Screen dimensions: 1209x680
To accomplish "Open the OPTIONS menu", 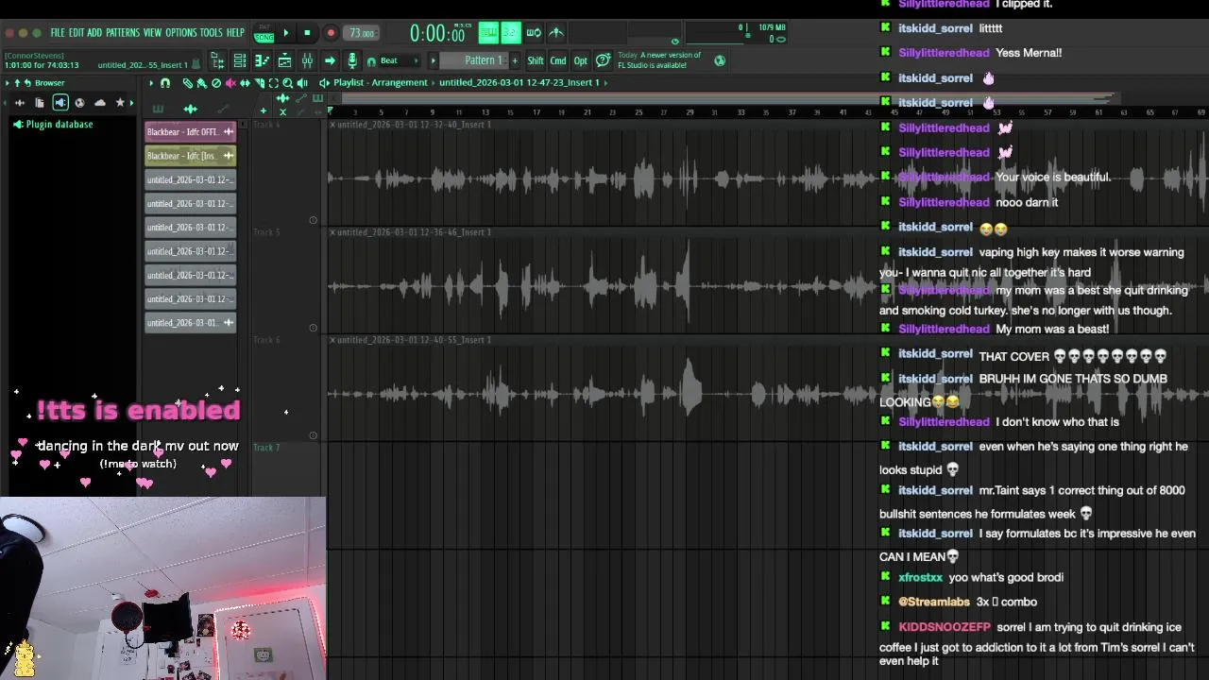I will pyautogui.click(x=180, y=32).
